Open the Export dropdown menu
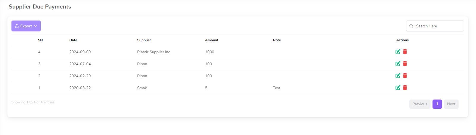Viewport: 476px width, 135px height. pyautogui.click(x=26, y=26)
